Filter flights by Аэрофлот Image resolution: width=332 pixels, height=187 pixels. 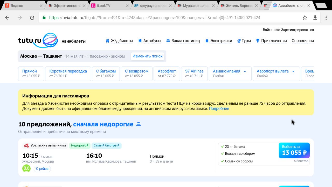[167, 74]
